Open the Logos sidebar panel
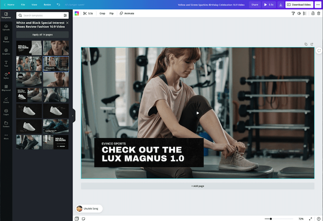Screen dimensions: 323x221 [x=6, y=112]
